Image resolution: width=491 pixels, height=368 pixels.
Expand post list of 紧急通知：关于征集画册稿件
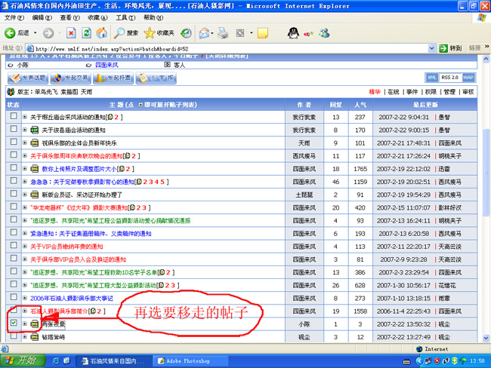point(25,234)
